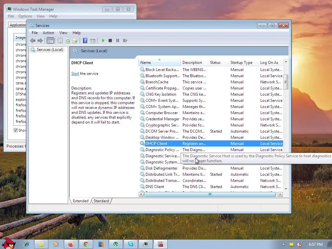Open File menu in Windows Task Manager
This screenshot has width=332, height=249.
point(11,16)
